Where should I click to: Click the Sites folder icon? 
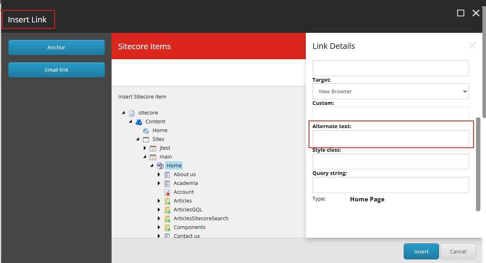[x=146, y=139]
